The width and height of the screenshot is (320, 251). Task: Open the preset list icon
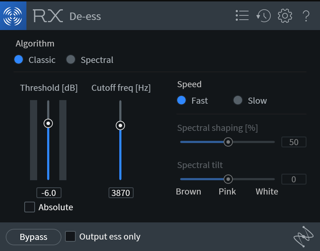pyautogui.click(x=242, y=15)
